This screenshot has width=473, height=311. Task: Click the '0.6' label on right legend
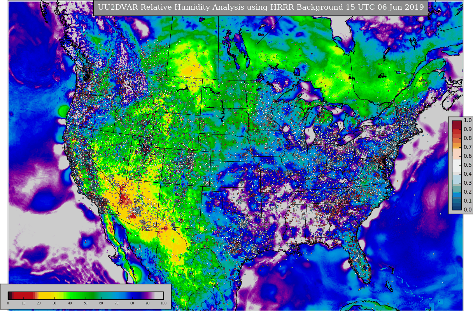(x=468, y=156)
